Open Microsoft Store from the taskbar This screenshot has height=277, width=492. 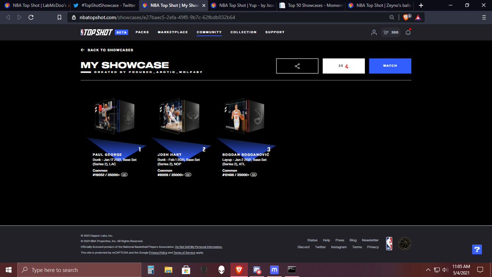(x=186, y=270)
